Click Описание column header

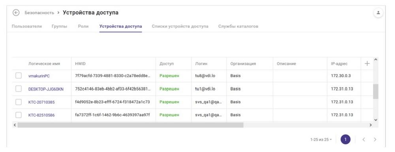tap(286, 63)
